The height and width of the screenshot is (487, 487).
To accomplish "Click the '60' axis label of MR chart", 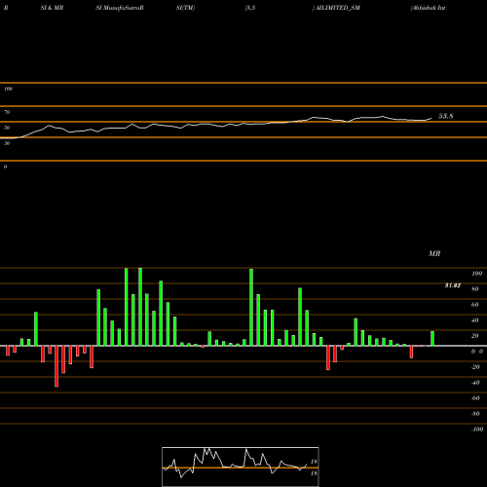I will click(475, 305).
